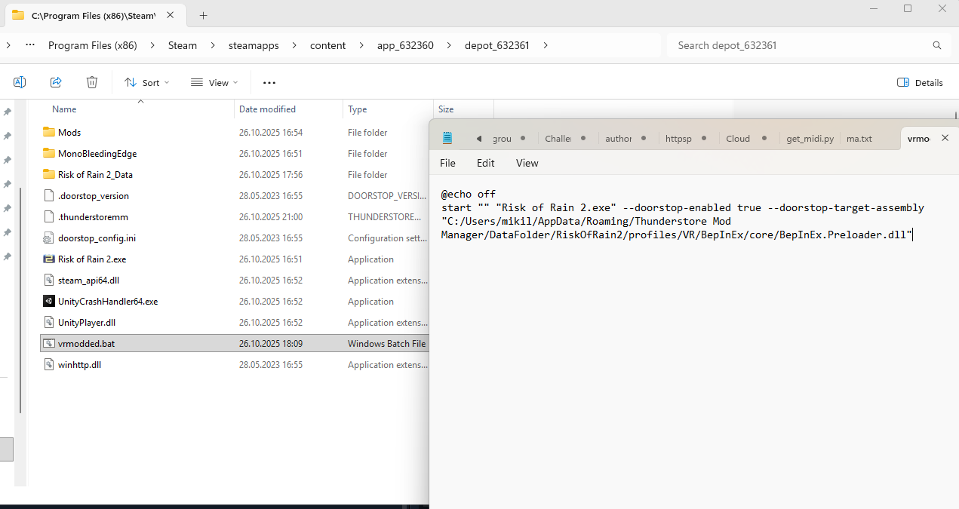Select the Mods folder
This screenshot has width=959, height=509.
[69, 132]
